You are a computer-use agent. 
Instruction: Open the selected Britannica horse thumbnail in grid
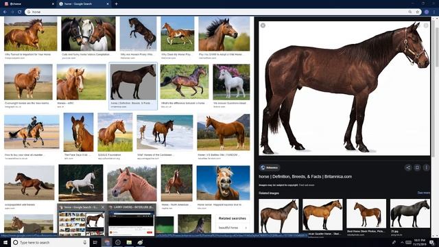133,82
